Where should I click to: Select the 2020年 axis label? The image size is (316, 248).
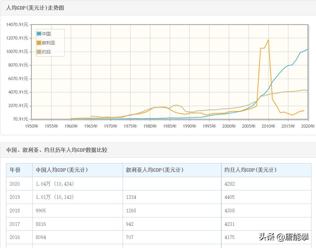pyautogui.click(x=307, y=126)
